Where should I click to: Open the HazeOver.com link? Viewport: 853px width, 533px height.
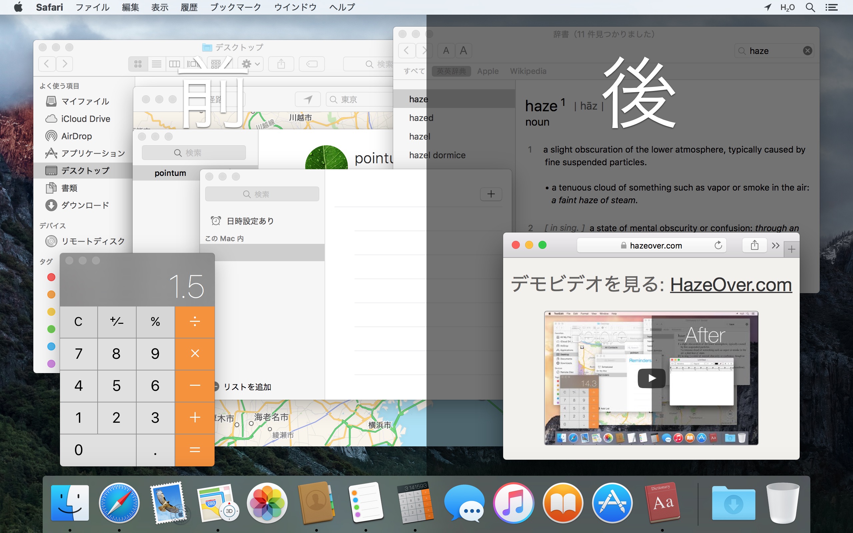731,285
